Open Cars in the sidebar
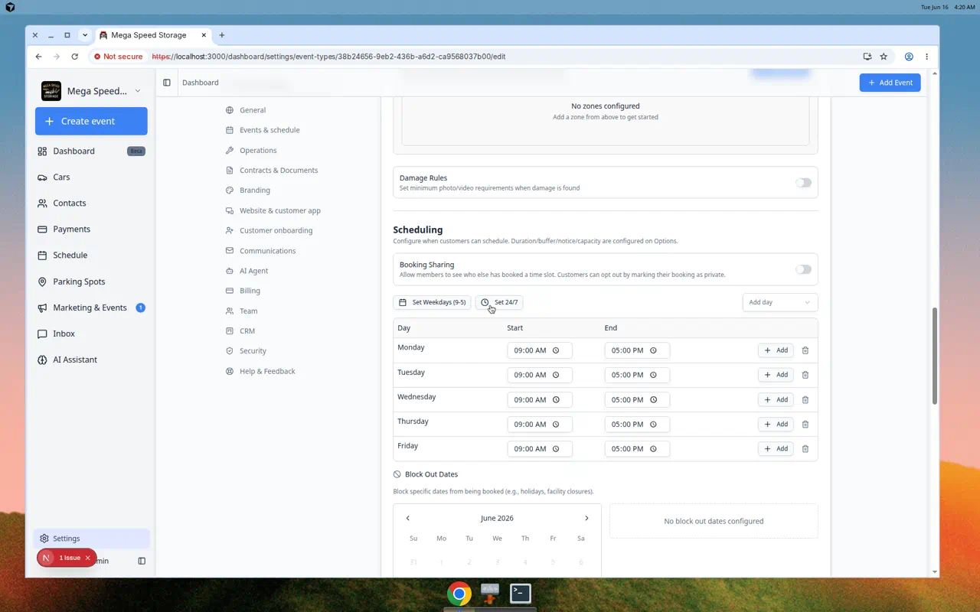This screenshot has height=612, width=980. [91, 177]
